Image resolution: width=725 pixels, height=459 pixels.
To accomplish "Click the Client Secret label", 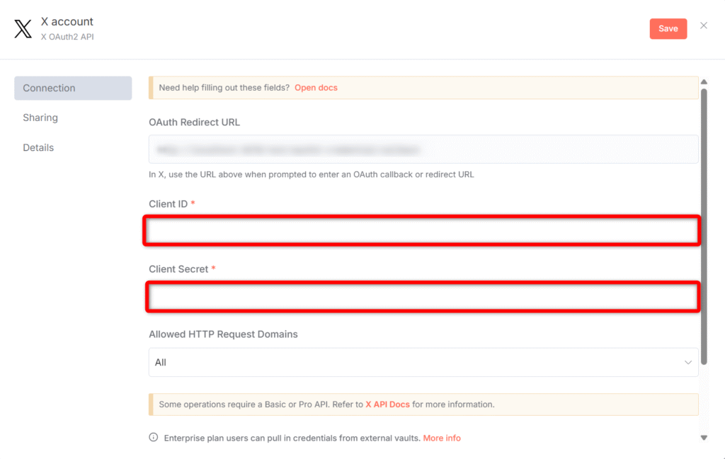I will pos(178,269).
